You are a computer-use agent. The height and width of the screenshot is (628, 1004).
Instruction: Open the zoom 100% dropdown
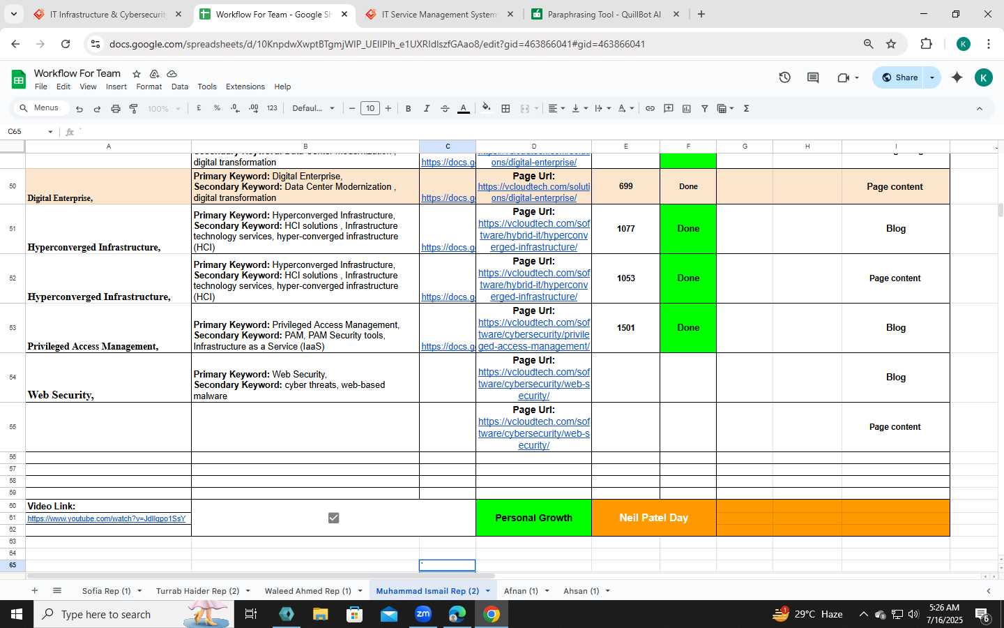point(165,109)
